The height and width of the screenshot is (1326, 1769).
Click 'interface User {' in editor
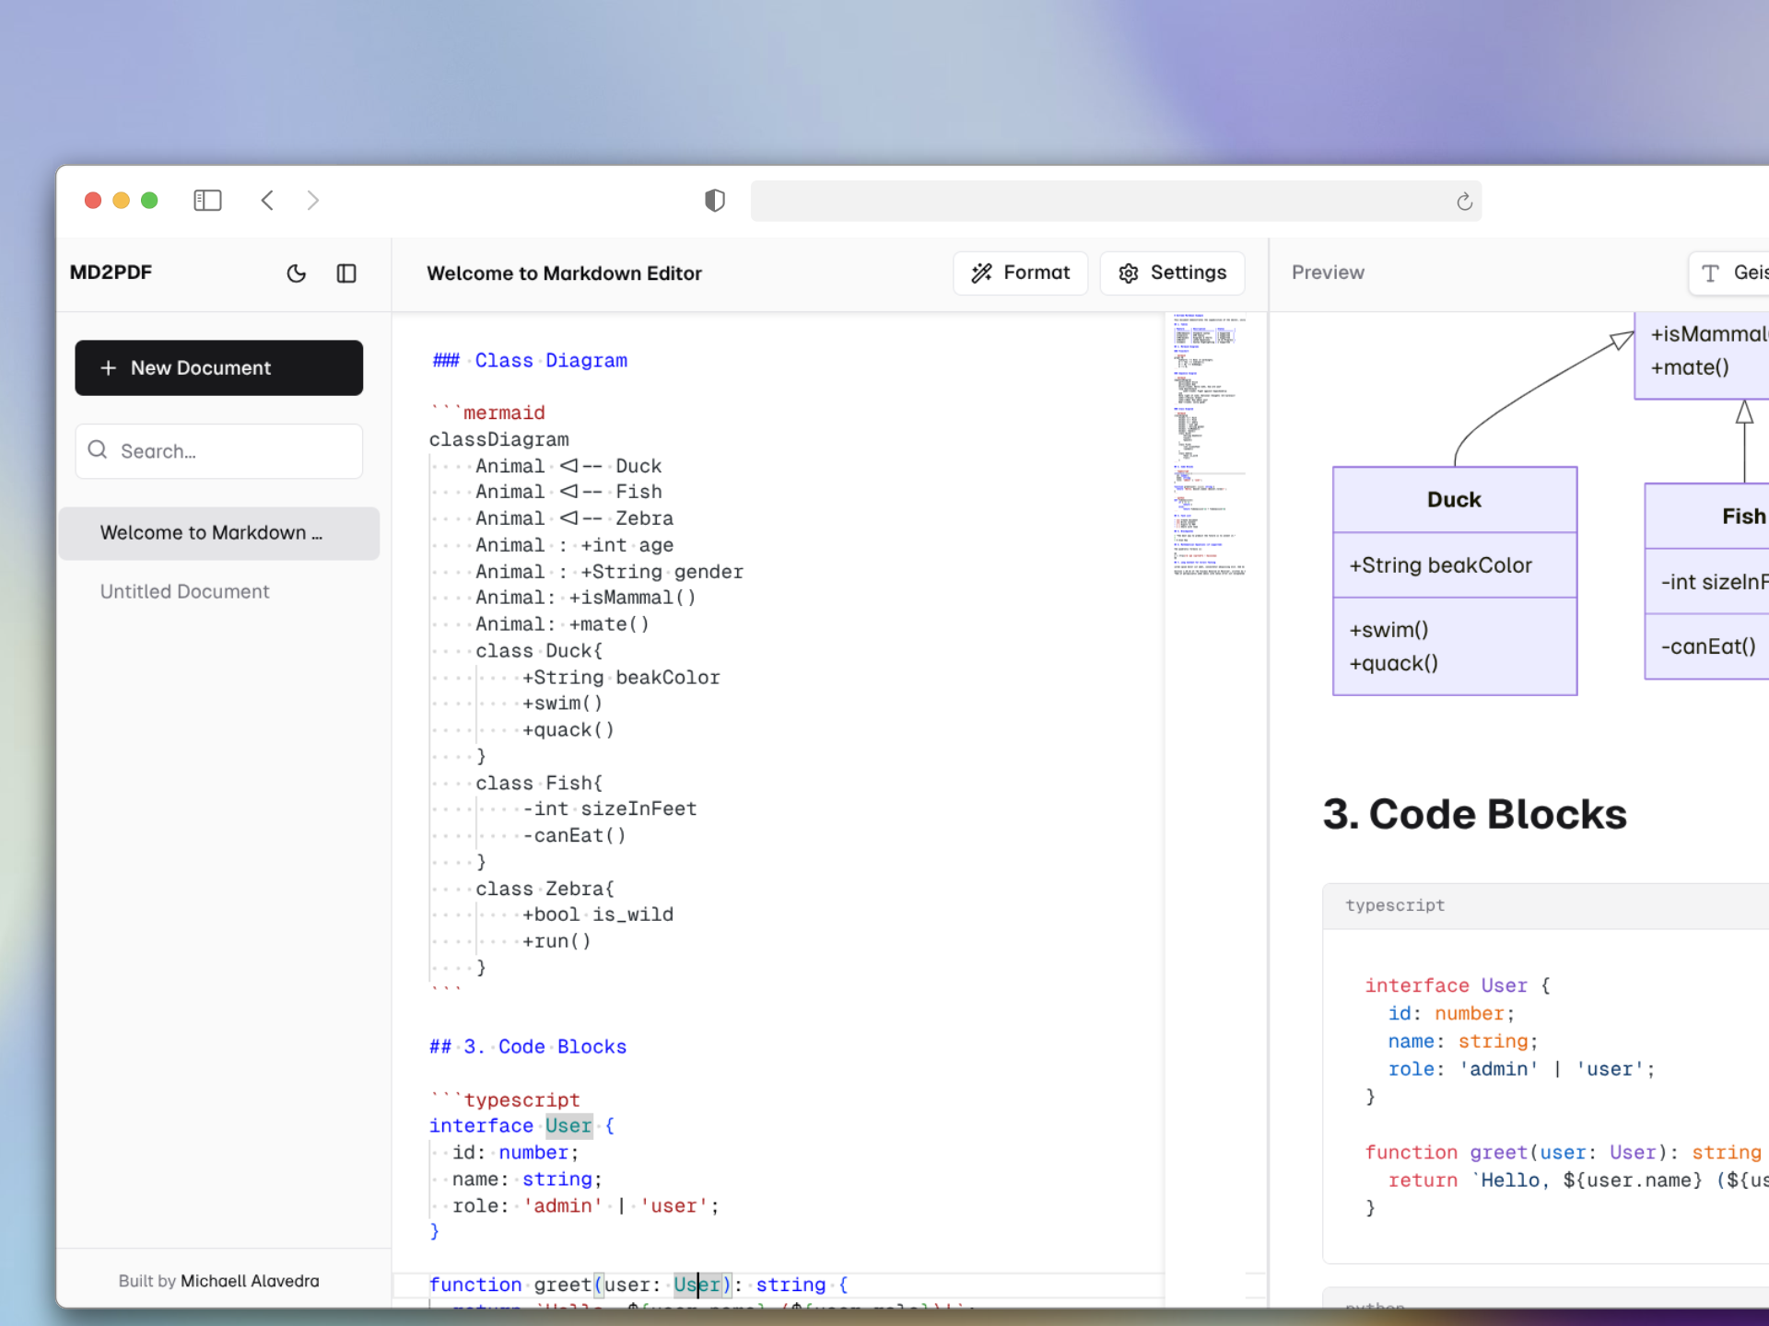pos(521,1126)
